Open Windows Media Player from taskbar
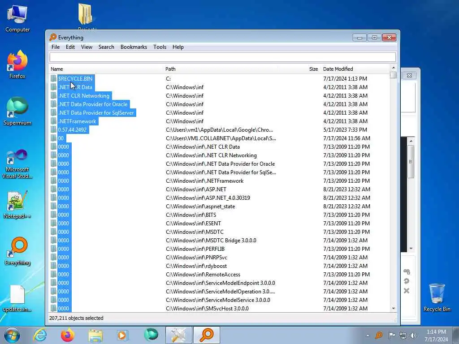Screen dimensions: 459x344 click(x=122, y=335)
